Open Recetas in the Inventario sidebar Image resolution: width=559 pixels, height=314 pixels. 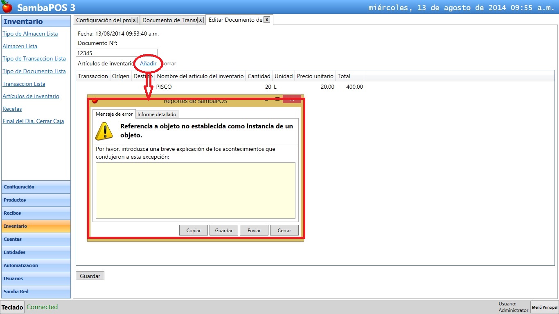click(12, 109)
